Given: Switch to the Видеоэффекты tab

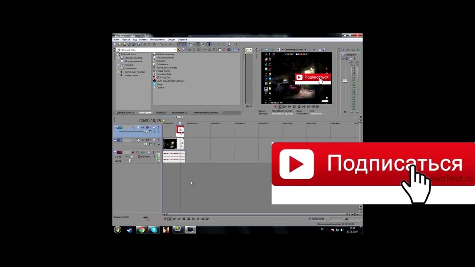Looking at the screenshot, I should 179,112.
